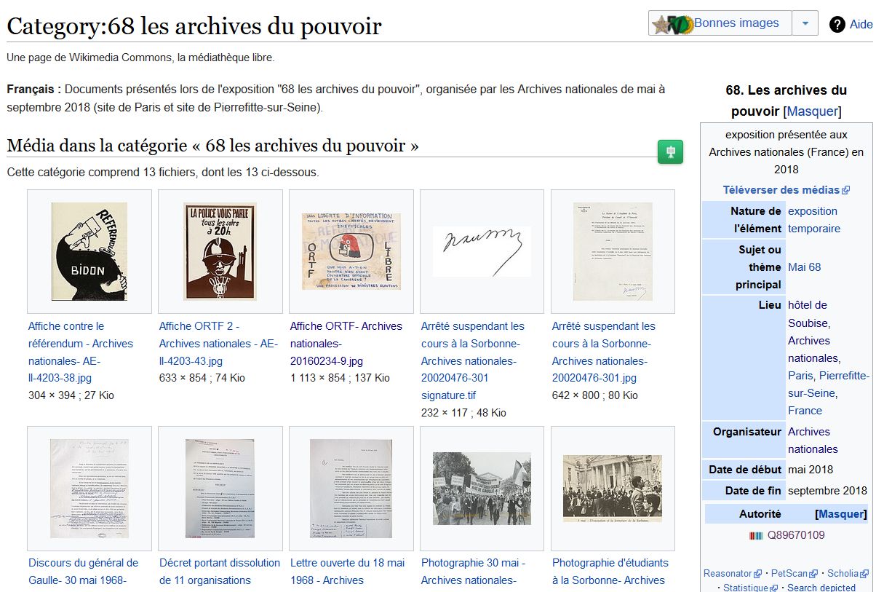Click the external link icon after Reasonator
Image resolution: width=884 pixels, height=592 pixels.
pyautogui.click(x=758, y=575)
